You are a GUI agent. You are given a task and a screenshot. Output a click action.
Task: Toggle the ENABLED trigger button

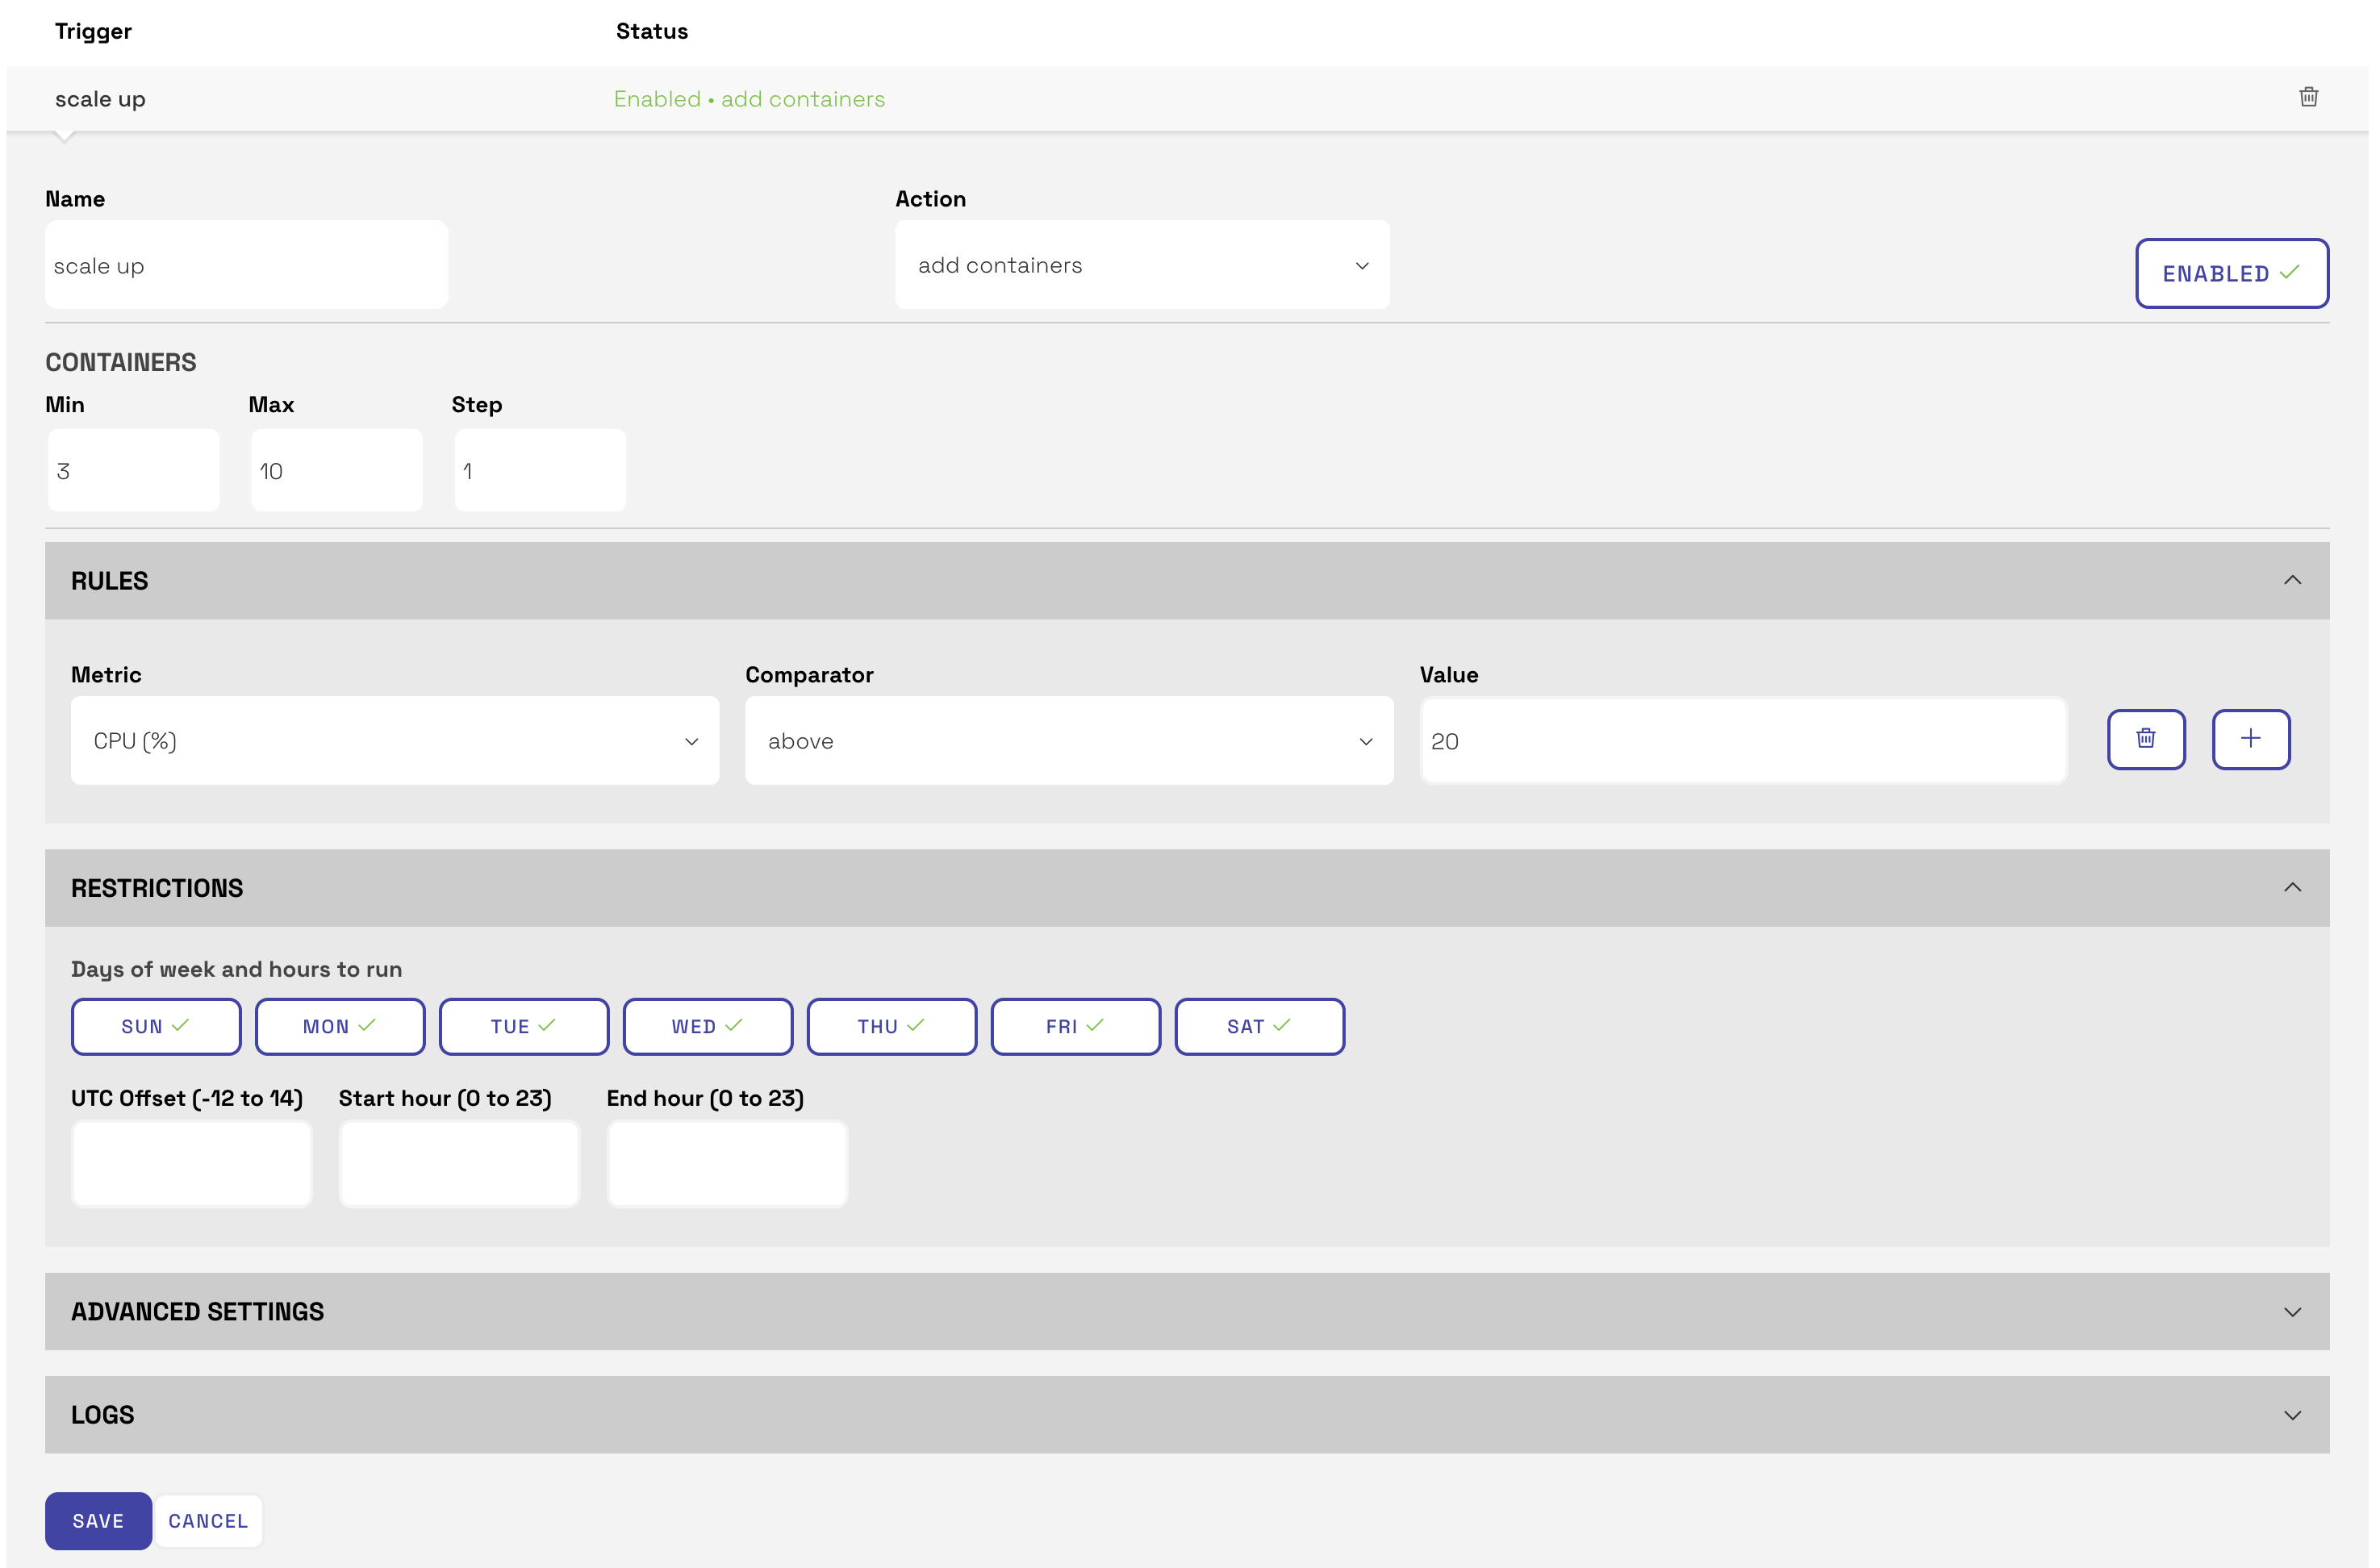pyautogui.click(x=2232, y=273)
